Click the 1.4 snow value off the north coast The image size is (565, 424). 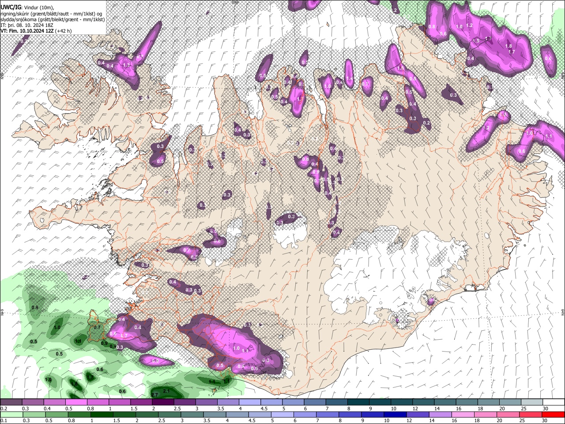[x=350, y=78]
